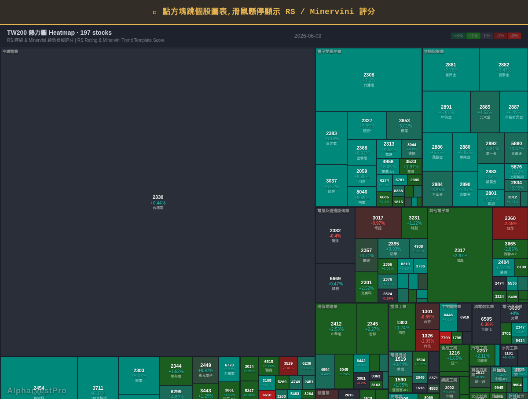
Task: Click the 2026-06-09 date label
Action: tap(308, 36)
